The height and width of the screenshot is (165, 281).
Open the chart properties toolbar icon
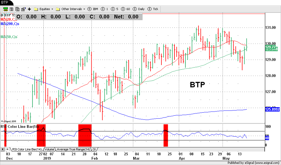click(x=23, y=9)
